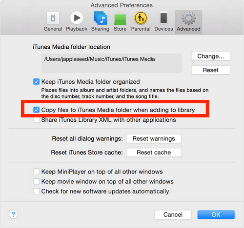
Task: Click the Playback tab label
Action: [77, 29]
